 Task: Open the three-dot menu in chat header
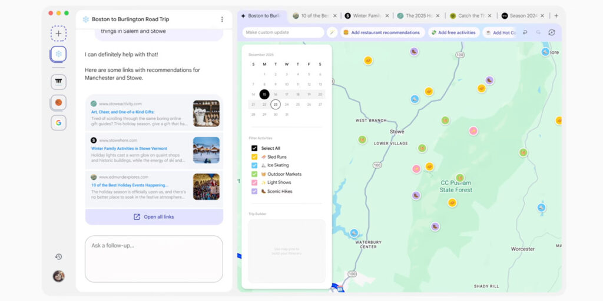(x=222, y=19)
